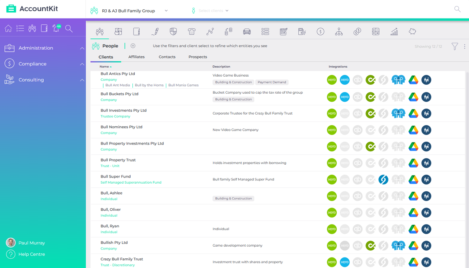Click Building & Construction tag for Bull, Ashlee
The height and width of the screenshot is (268, 469).
point(233,199)
